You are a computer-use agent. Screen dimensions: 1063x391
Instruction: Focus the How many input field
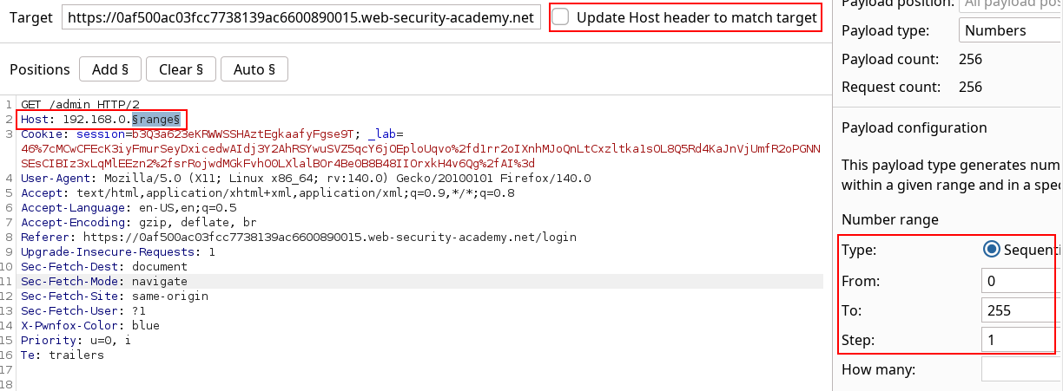pyautogui.click(x=1021, y=370)
